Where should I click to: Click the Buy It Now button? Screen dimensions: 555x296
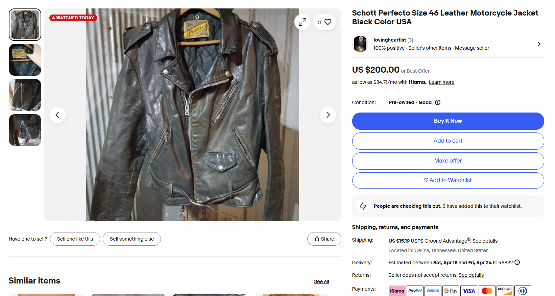448,121
